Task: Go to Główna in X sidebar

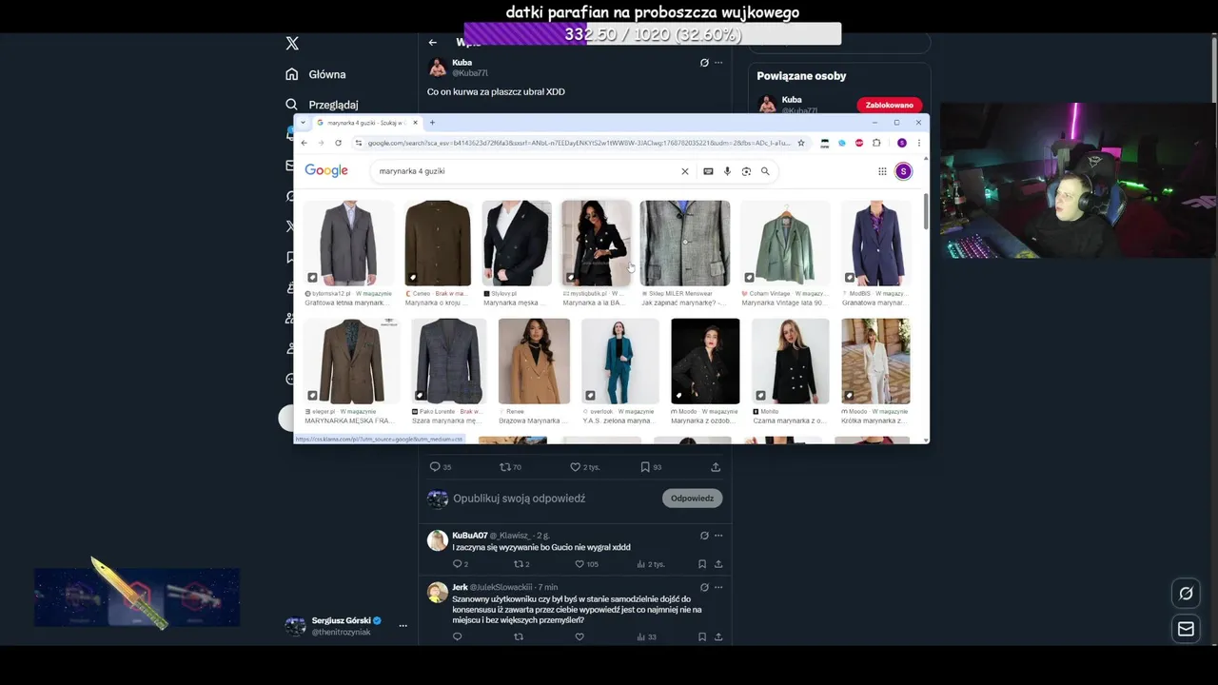Action: tap(316, 74)
